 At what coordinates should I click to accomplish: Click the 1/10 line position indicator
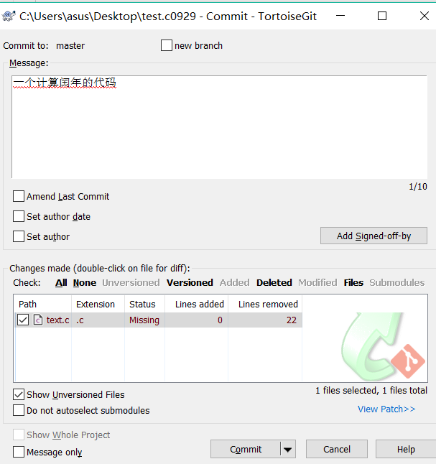pos(417,187)
